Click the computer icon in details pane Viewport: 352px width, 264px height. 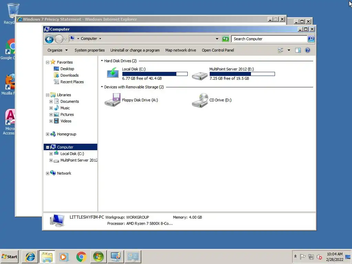point(57,220)
